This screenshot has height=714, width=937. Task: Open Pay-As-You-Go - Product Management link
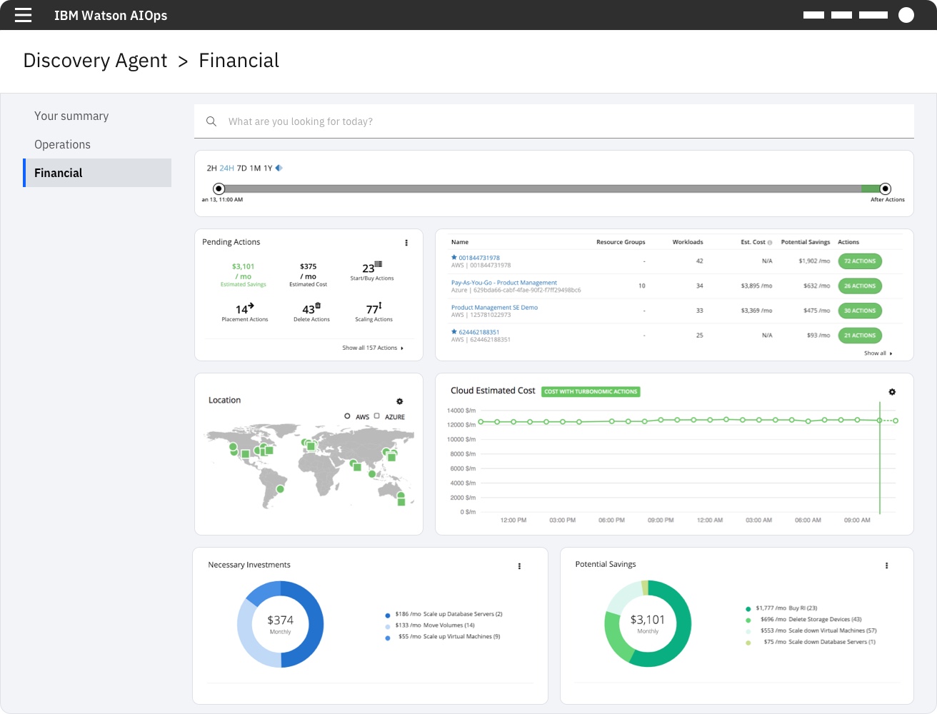coord(503,283)
